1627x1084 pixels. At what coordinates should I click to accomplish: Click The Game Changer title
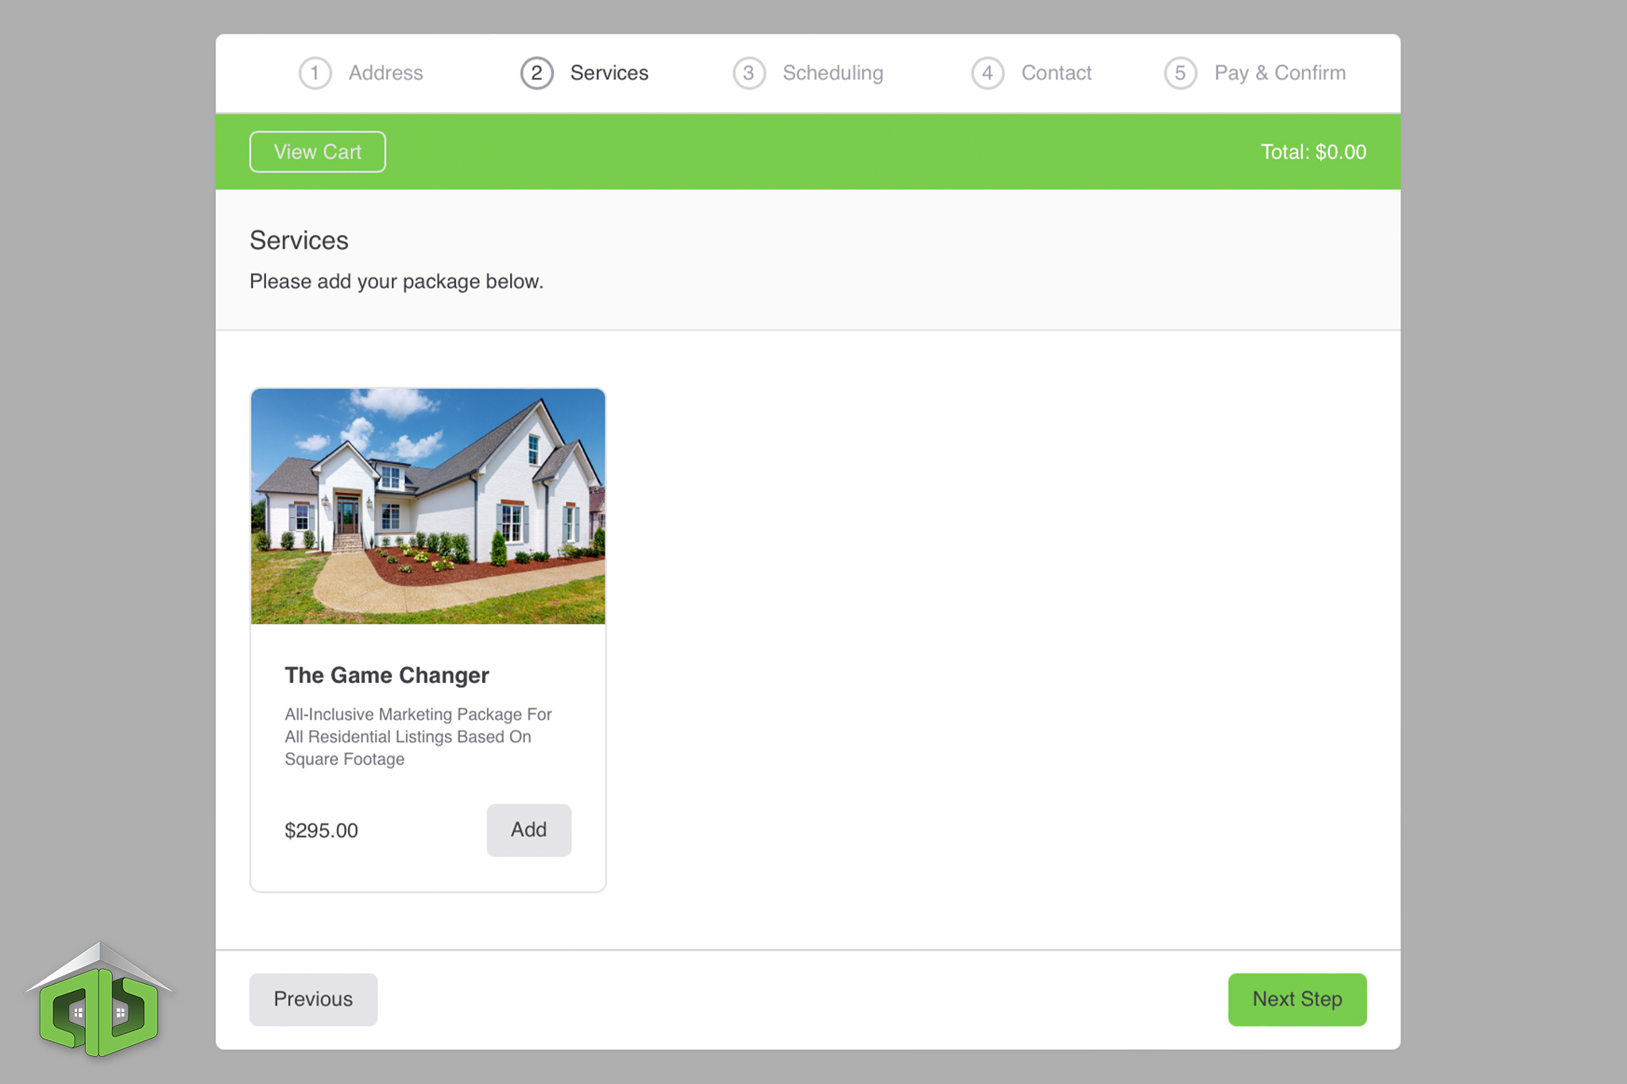[x=387, y=675]
